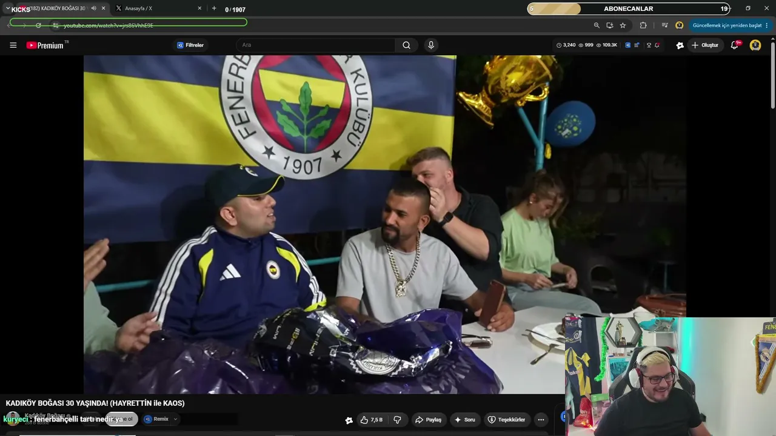Open the YouTube account avatar menu
Image resolution: width=776 pixels, height=436 pixels.
pos(755,45)
